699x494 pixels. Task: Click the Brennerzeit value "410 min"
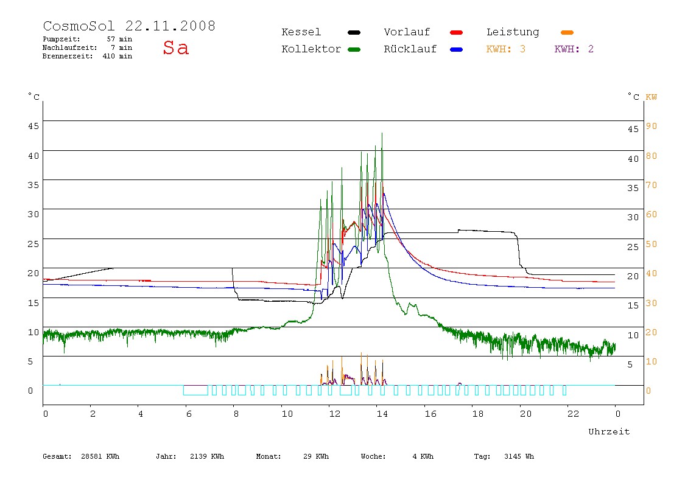click(118, 56)
